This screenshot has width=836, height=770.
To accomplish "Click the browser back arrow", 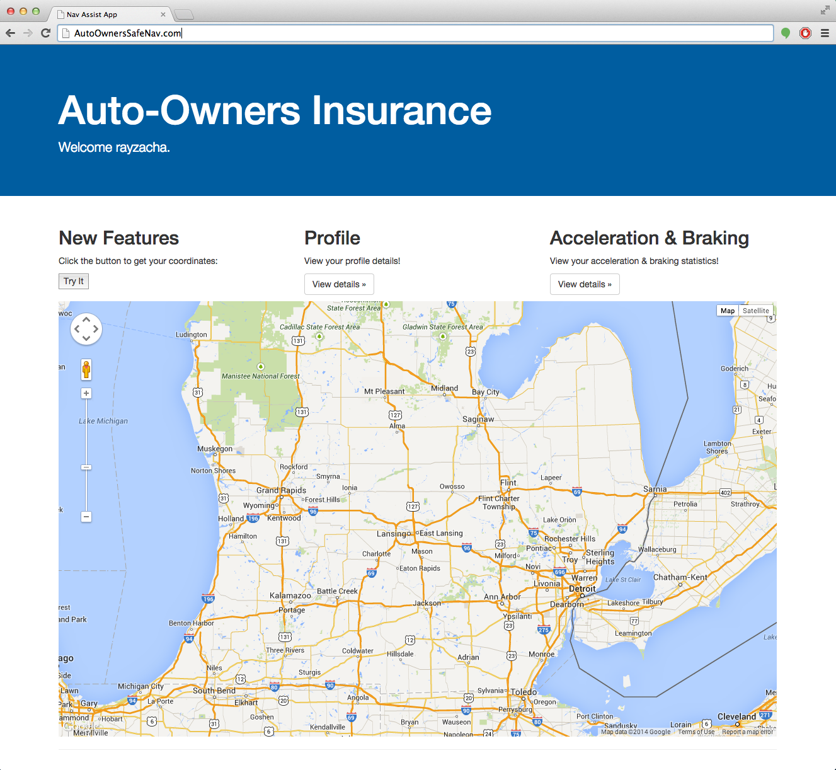I will 10,33.
